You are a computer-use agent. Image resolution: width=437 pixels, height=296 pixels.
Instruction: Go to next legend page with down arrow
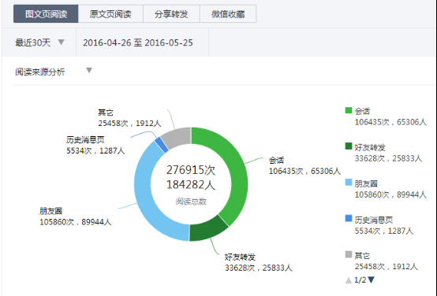coord(372,280)
